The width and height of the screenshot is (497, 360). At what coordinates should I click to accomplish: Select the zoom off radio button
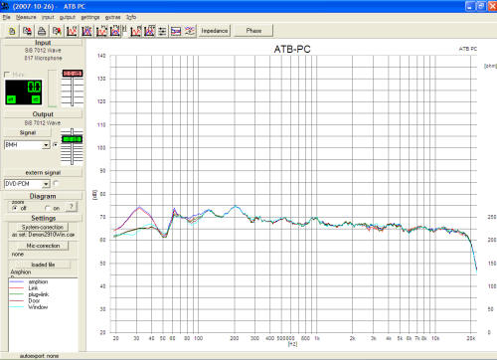(15, 208)
